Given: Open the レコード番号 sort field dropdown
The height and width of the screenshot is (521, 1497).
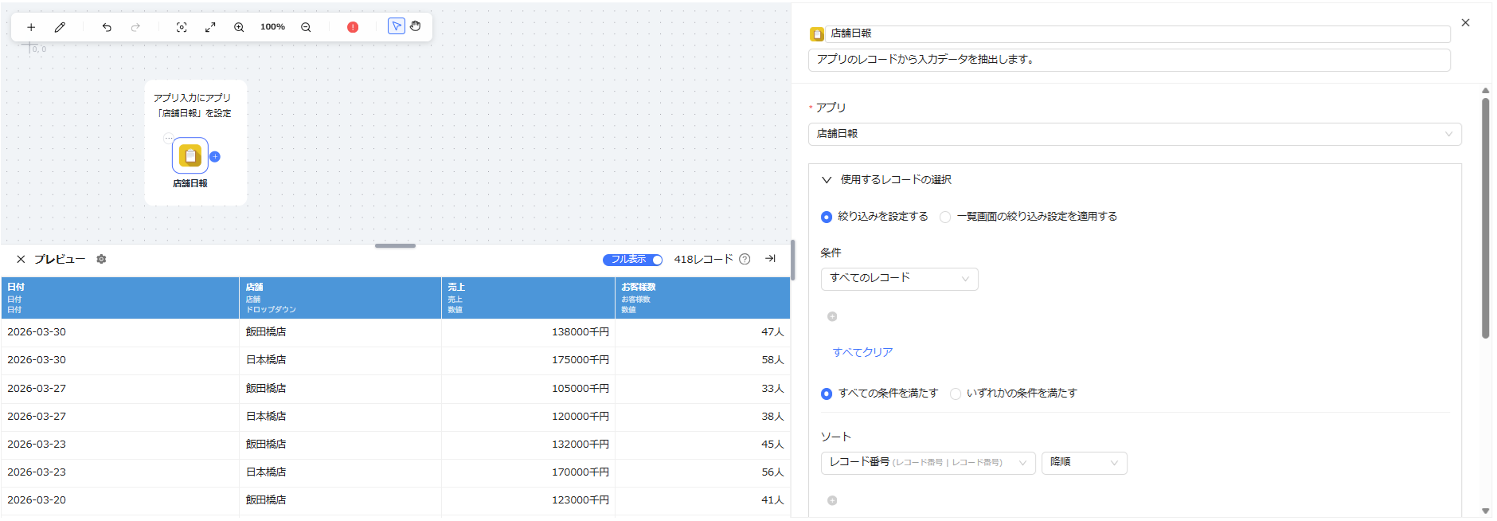Looking at the screenshot, I should pos(928,463).
